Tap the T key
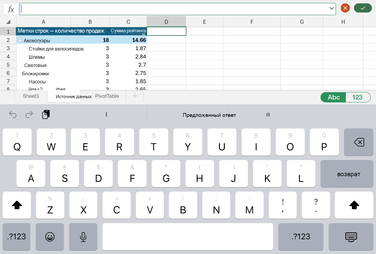The width and height of the screenshot is (376, 254). point(154,142)
